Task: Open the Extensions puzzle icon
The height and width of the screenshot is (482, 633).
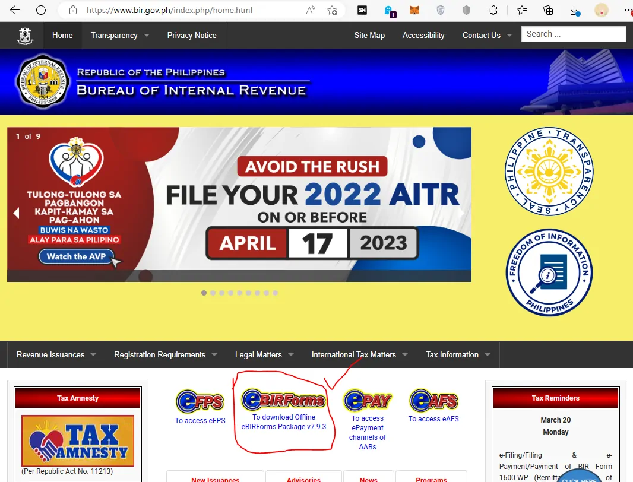Action: pos(492,10)
